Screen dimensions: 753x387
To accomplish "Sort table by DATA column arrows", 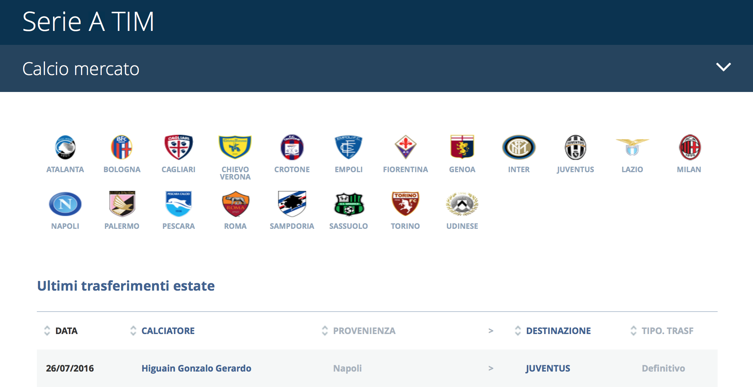I will (x=47, y=331).
